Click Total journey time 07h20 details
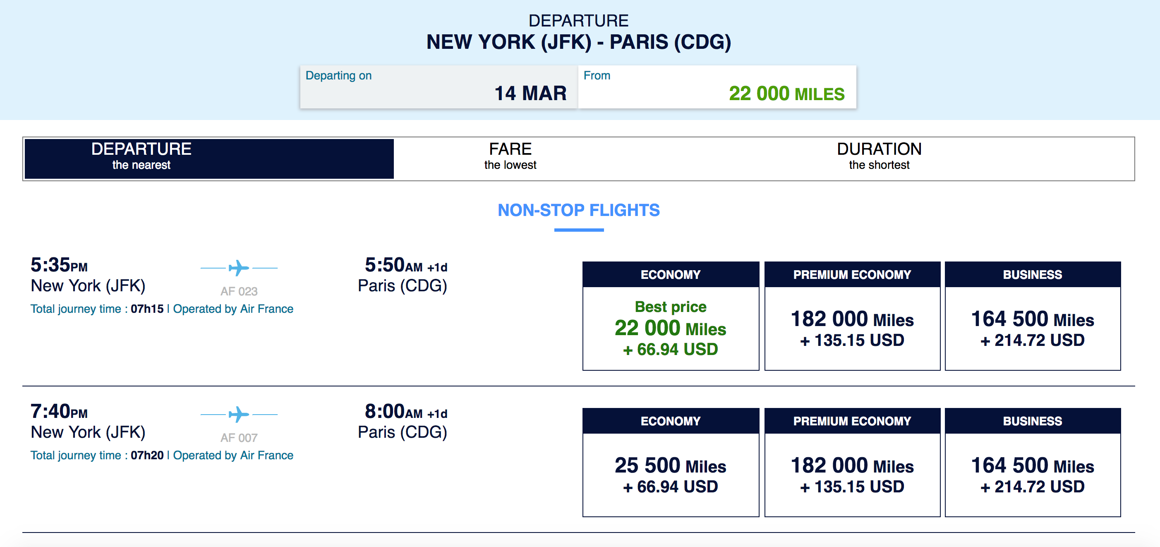1160x547 pixels. coord(97,455)
